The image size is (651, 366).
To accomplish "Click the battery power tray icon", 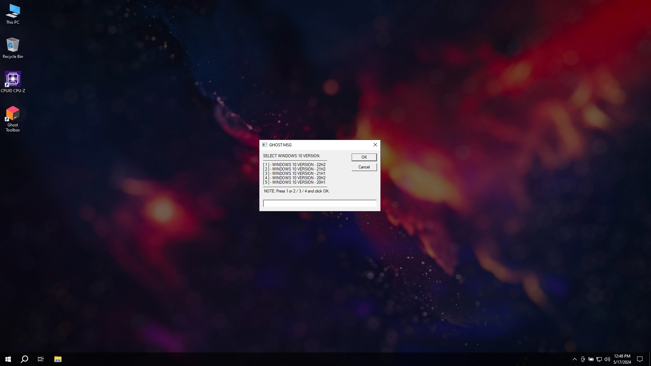I will (591, 359).
